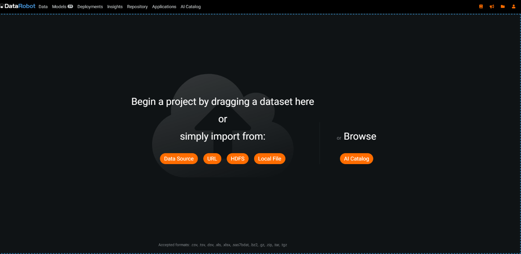521x254 pixels.
Task: Open the AI Catalog menu item
Action: coord(190,7)
